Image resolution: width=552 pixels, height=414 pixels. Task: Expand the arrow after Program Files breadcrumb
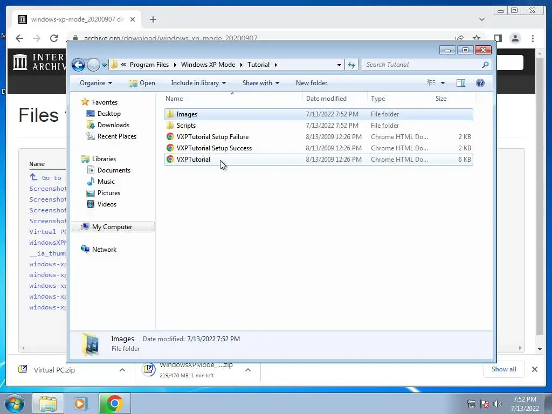(175, 65)
